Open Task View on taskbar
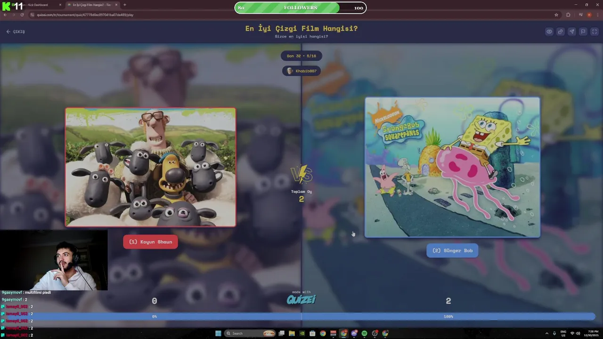The height and width of the screenshot is (339, 603). 281,333
